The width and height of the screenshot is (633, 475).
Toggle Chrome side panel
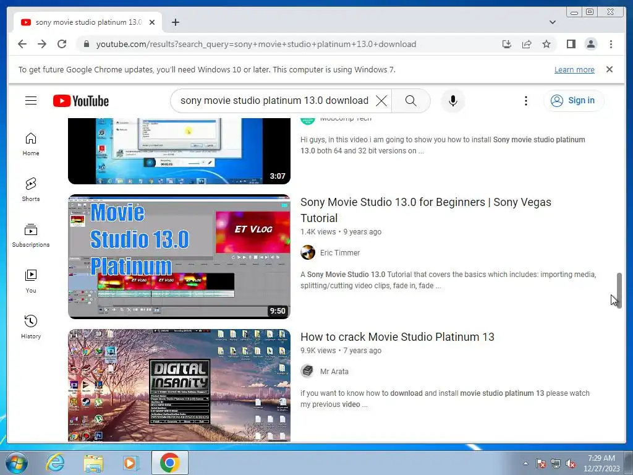(x=571, y=44)
